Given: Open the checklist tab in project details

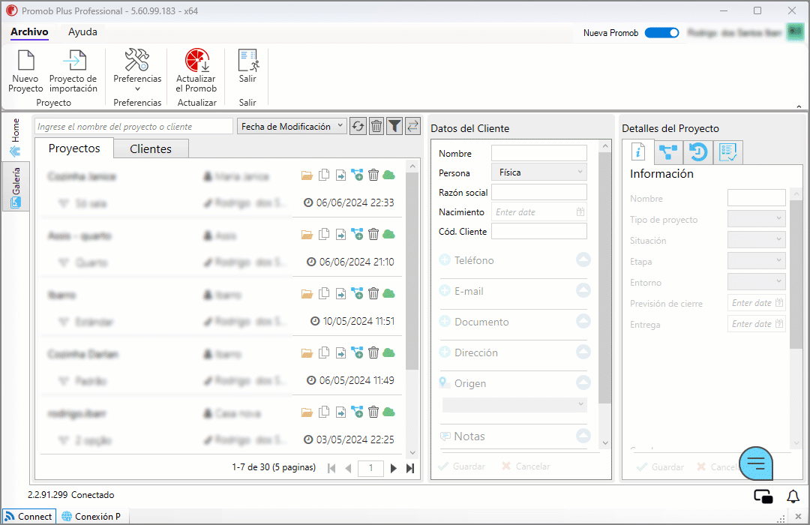Looking at the screenshot, I should pos(727,152).
